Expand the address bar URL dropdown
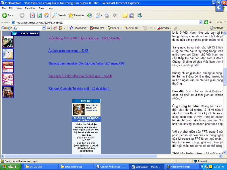 coord(201,22)
